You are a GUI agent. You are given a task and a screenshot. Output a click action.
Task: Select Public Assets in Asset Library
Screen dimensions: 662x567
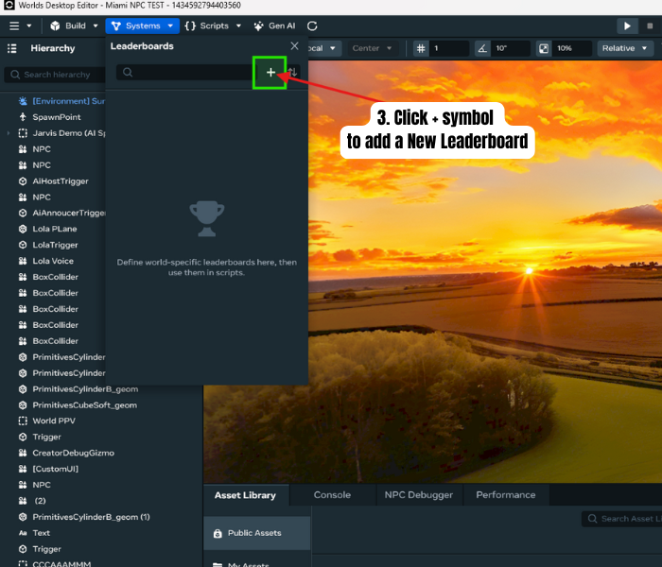(254, 533)
